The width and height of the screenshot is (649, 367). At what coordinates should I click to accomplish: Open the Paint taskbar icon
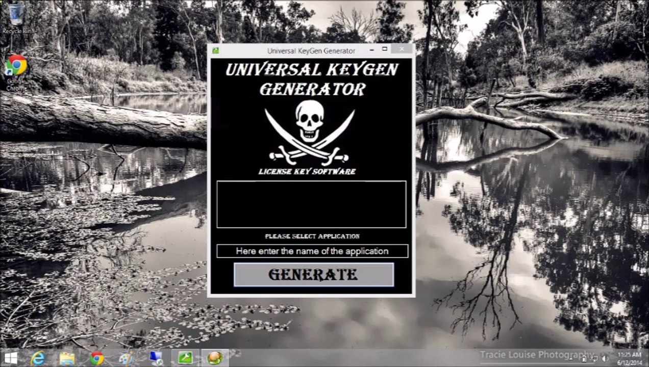(126, 358)
